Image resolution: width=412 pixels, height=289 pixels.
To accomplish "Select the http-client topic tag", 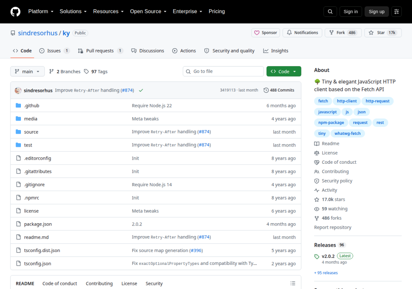I will pyautogui.click(x=346, y=101).
